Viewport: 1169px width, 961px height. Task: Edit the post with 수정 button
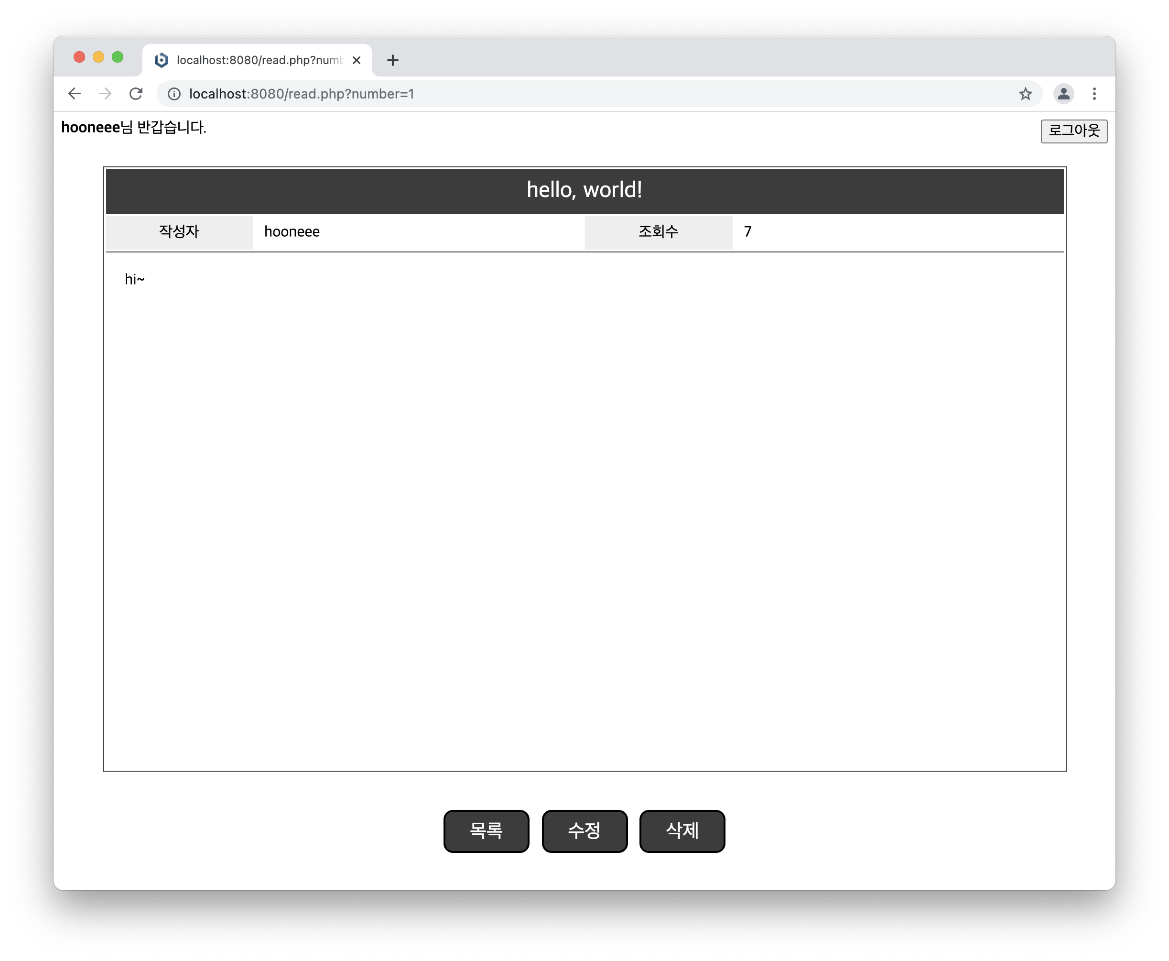pyautogui.click(x=584, y=830)
